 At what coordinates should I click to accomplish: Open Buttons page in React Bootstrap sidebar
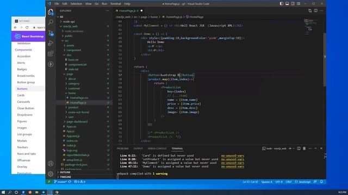coord(22,89)
